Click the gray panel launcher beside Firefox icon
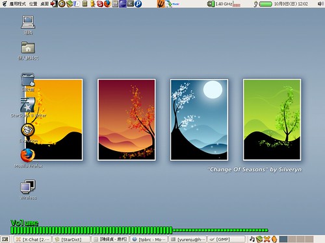325x243 pixels. click(x=115, y=4)
